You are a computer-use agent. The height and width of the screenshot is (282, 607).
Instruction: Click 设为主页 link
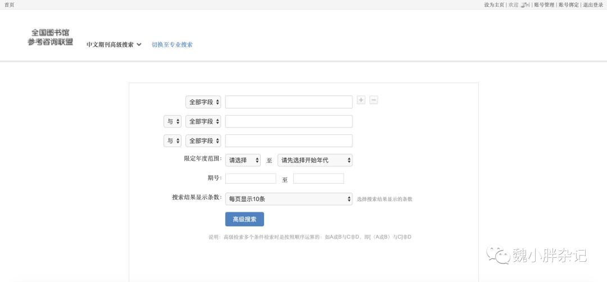coord(494,5)
